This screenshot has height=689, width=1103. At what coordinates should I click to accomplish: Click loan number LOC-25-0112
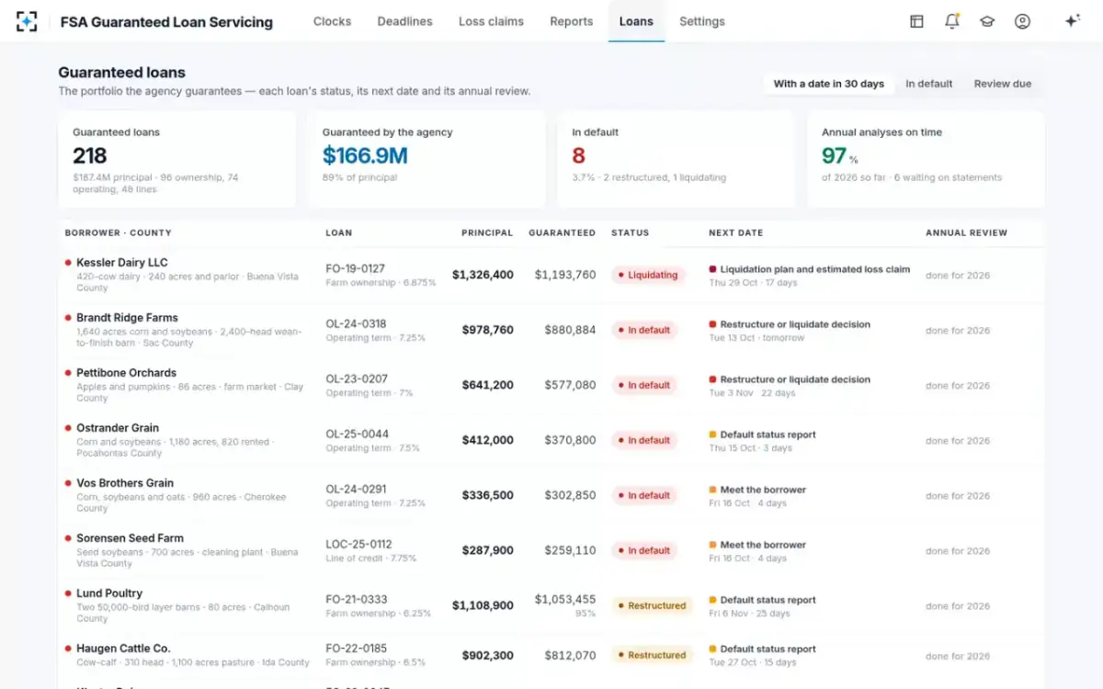point(358,545)
